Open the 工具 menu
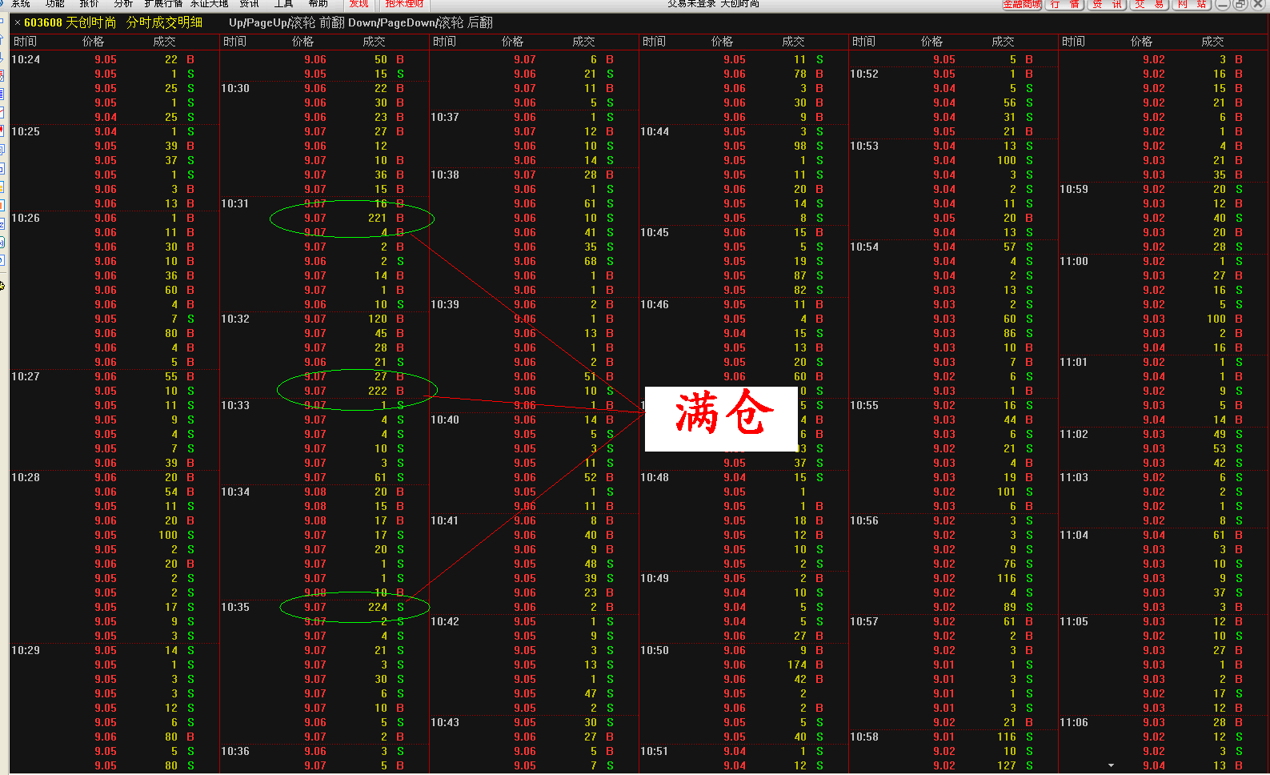 tap(283, 4)
